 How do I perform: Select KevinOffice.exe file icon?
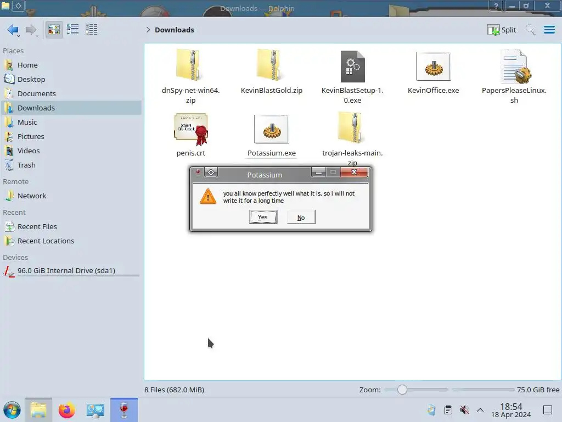[434, 66]
